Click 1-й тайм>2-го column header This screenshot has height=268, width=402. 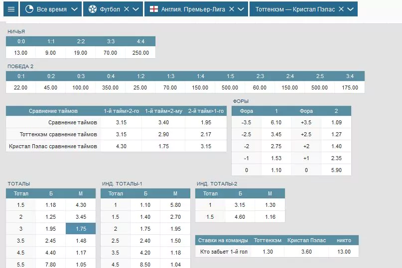pos(121,111)
